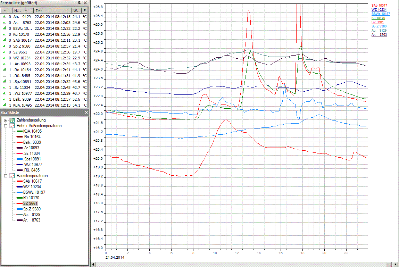
Task: Click the signal icon of the .Ro 10164 sensor row
Action: point(4,70)
